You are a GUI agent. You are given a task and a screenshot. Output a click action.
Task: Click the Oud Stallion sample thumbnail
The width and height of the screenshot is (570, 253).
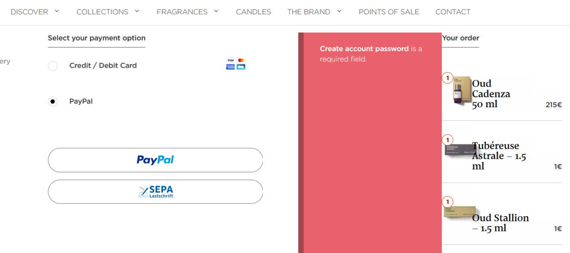pos(460,211)
